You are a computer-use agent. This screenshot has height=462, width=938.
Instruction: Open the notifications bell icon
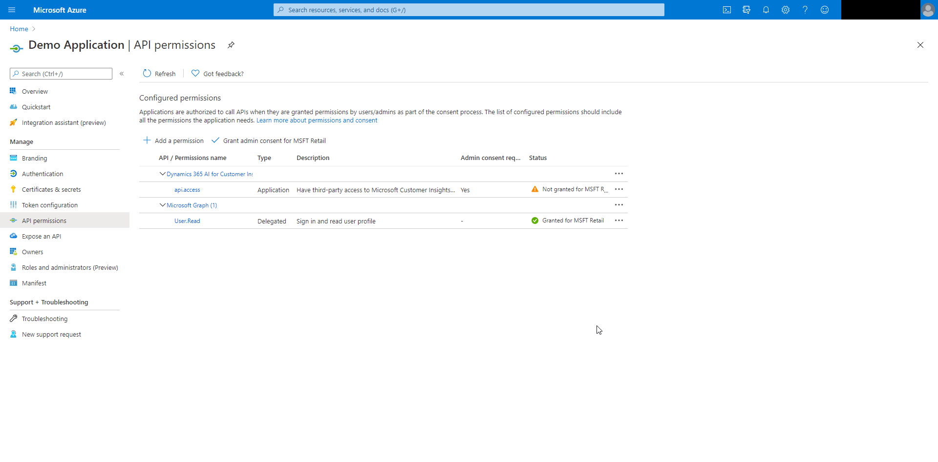(766, 10)
